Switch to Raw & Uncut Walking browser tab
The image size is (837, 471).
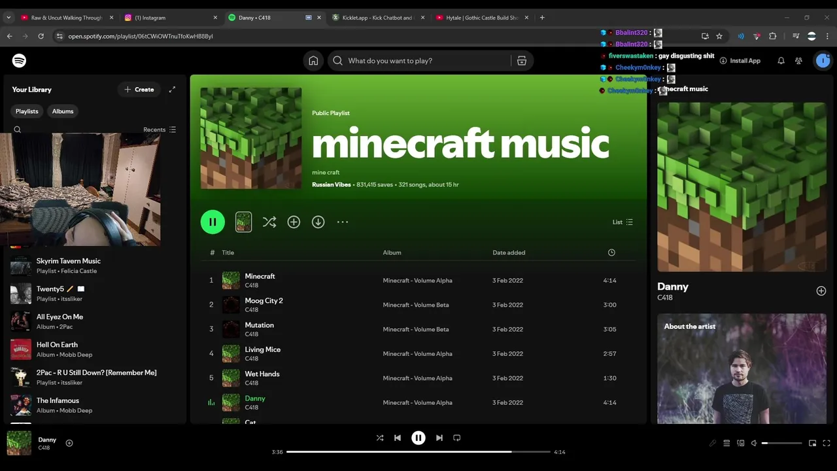pyautogui.click(x=67, y=18)
